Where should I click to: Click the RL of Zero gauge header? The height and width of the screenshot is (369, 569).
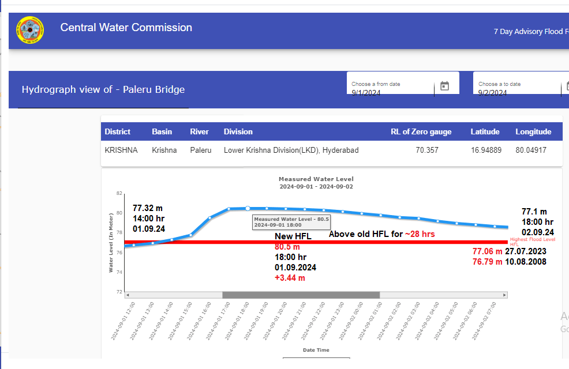pyautogui.click(x=421, y=131)
